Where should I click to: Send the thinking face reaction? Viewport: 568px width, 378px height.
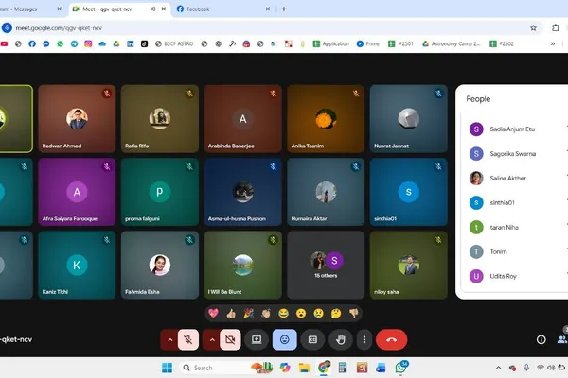click(x=336, y=313)
